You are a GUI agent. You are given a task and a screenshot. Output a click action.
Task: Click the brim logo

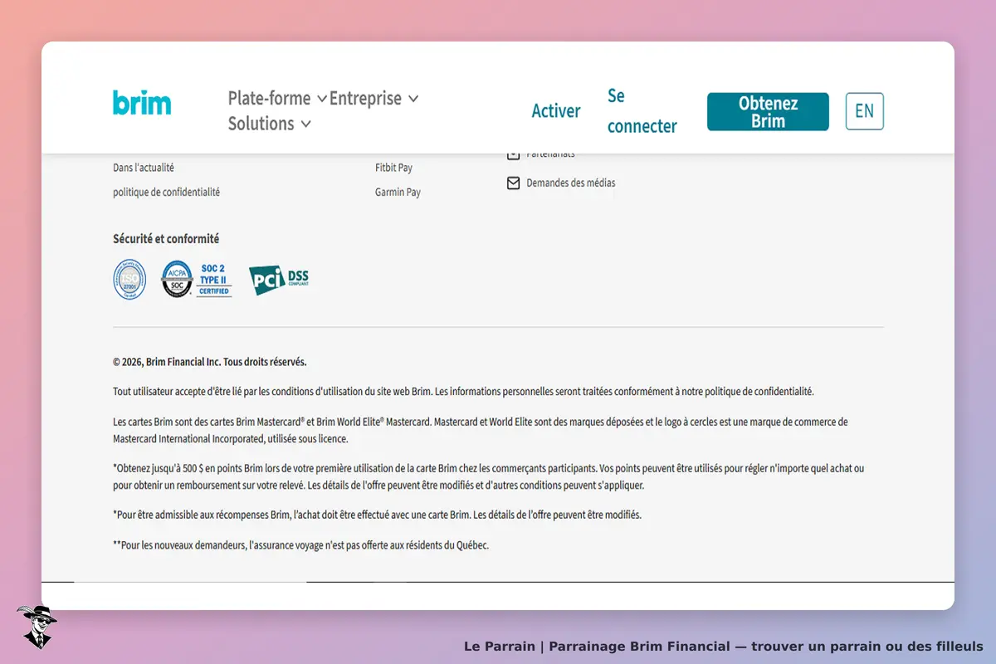(x=142, y=103)
